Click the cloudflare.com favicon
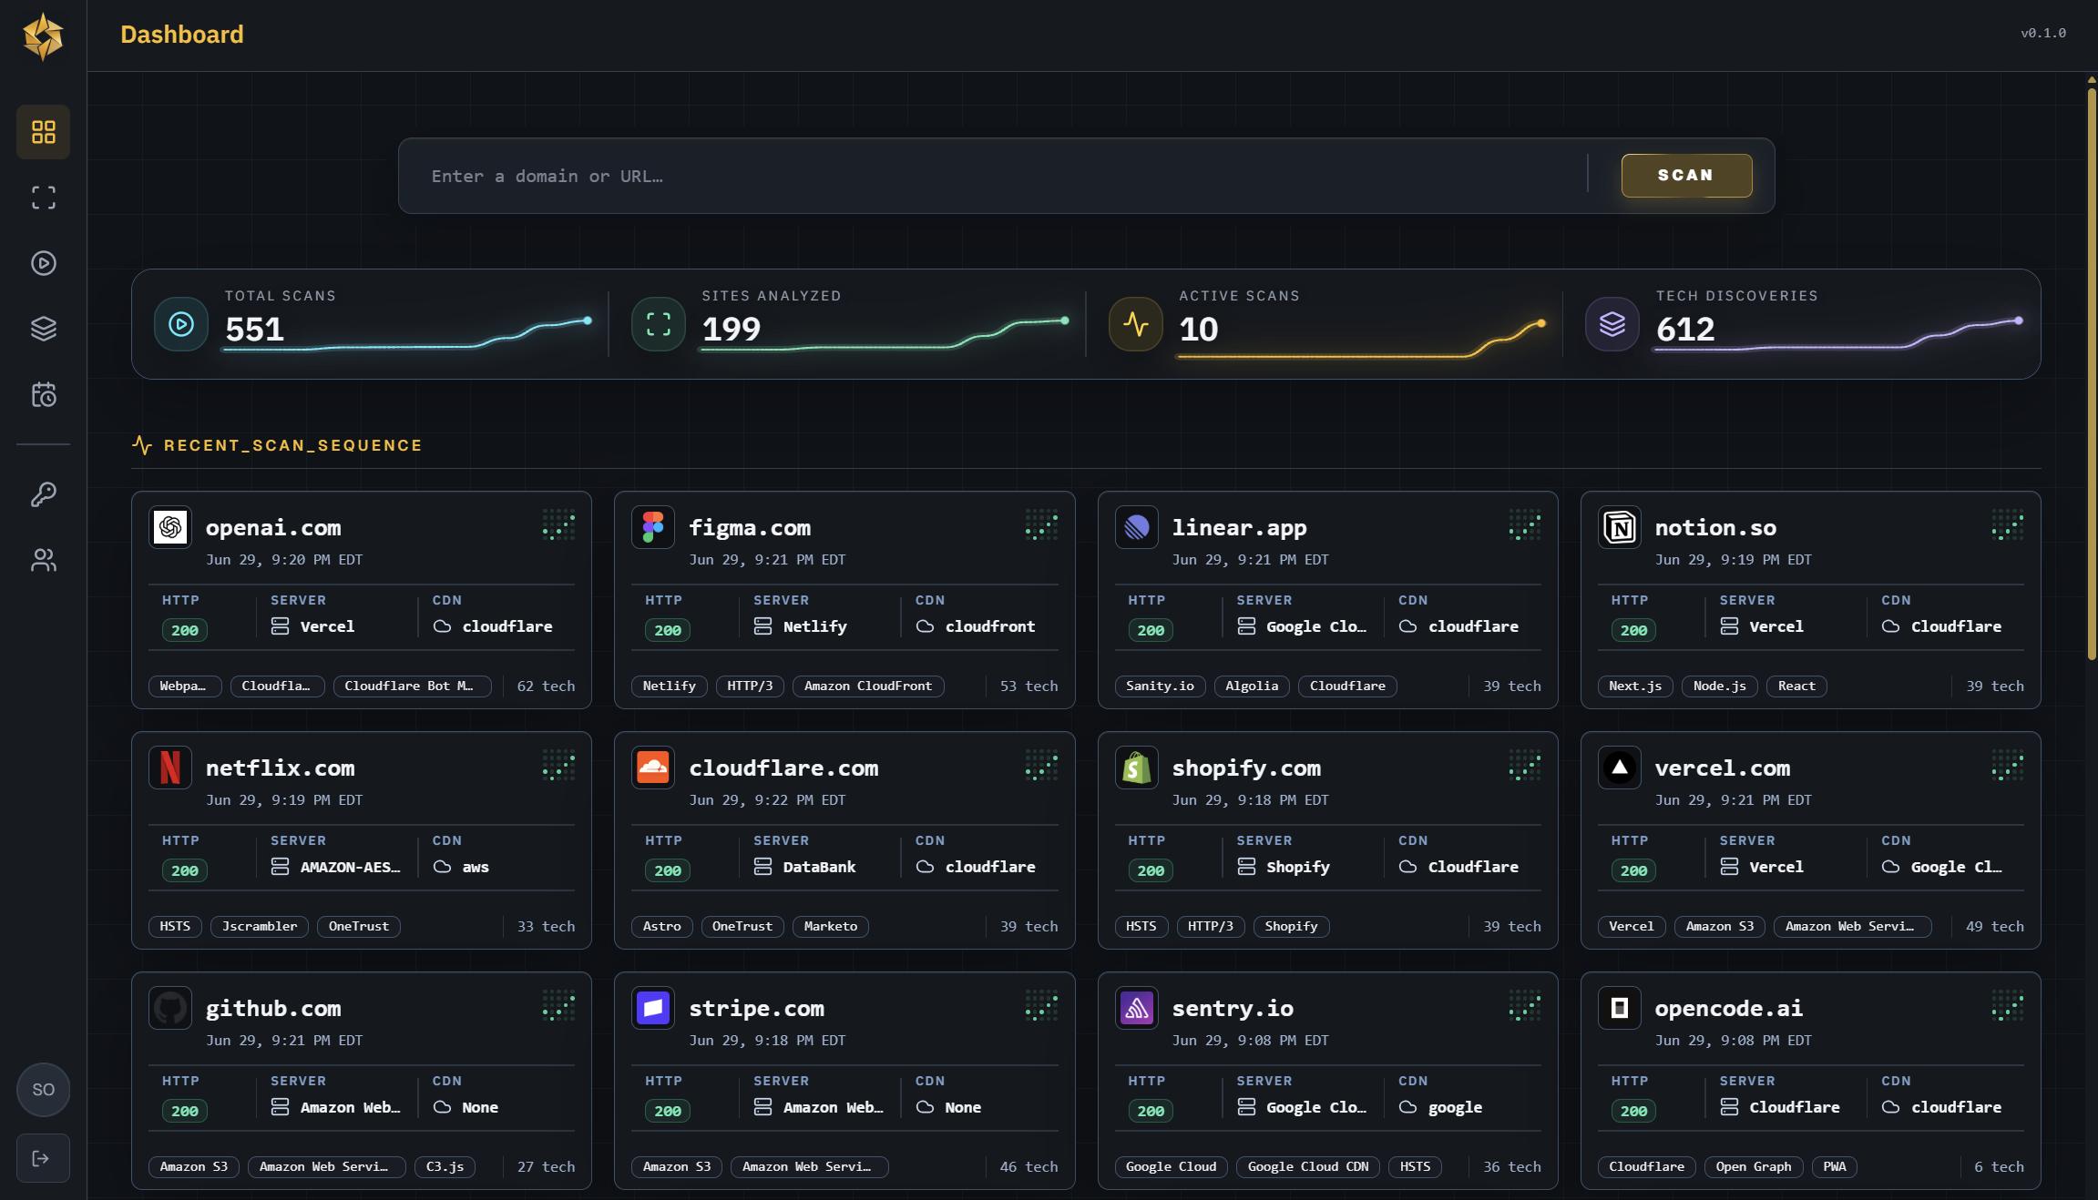Image resolution: width=2098 pixels, height=1200 pixels. (653, 768)
